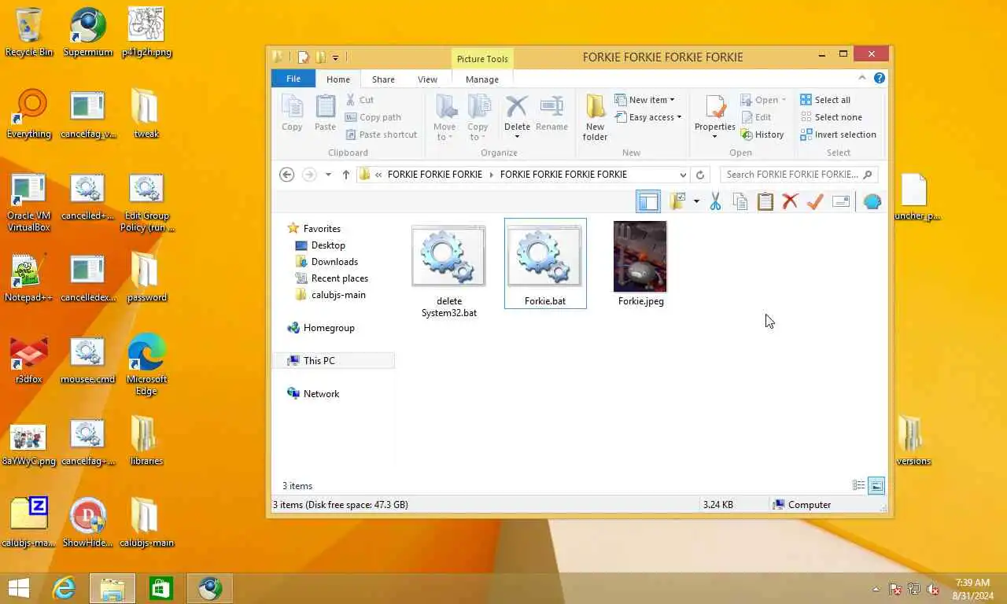Viewport: 1007px width, 604px height.
Task: Click FORKIE FORKIE FORKIE breadcrumb in address bar
Action: (x=434, y=175)
